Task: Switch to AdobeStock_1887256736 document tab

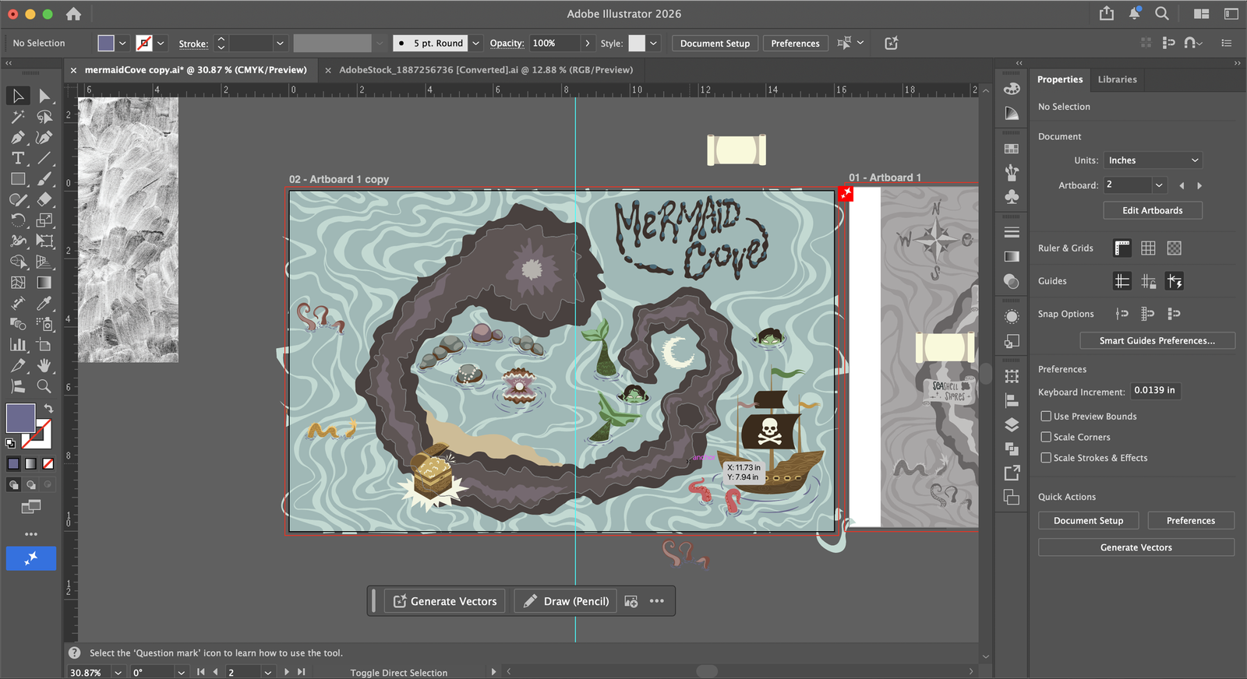Action: point(486,70)
